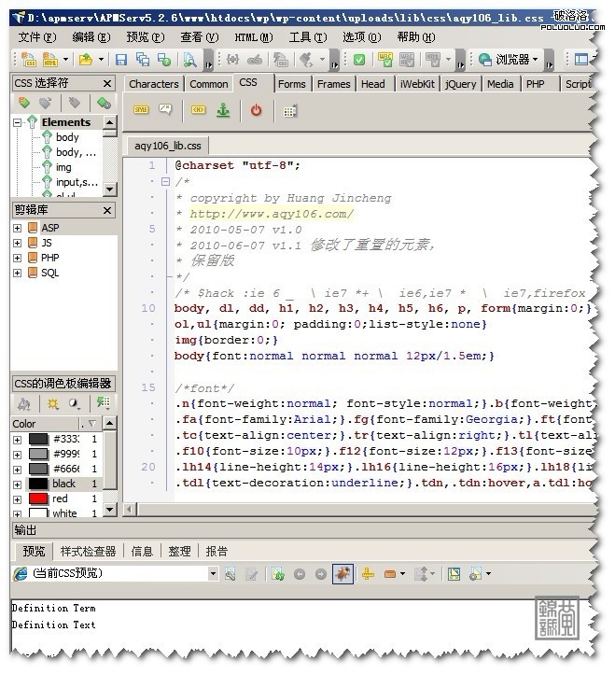The width and height of the screenshot is (615, 674).
Task: Switch to the jQuery tab
Action: coord(460,84)
